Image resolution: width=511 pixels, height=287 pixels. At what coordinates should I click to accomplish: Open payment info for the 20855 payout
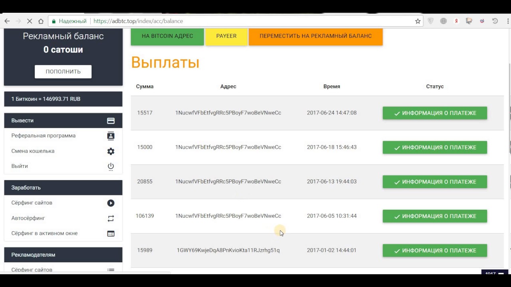[x=435, y=182]
